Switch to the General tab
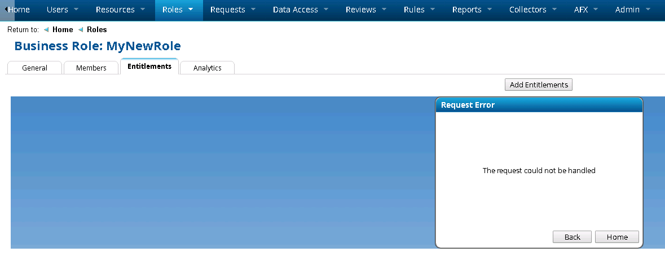Image resolution: width=665 pixels, height=265 pixels. (34, 68)
